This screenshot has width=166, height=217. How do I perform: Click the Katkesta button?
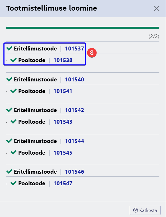(x=145, y=210)
